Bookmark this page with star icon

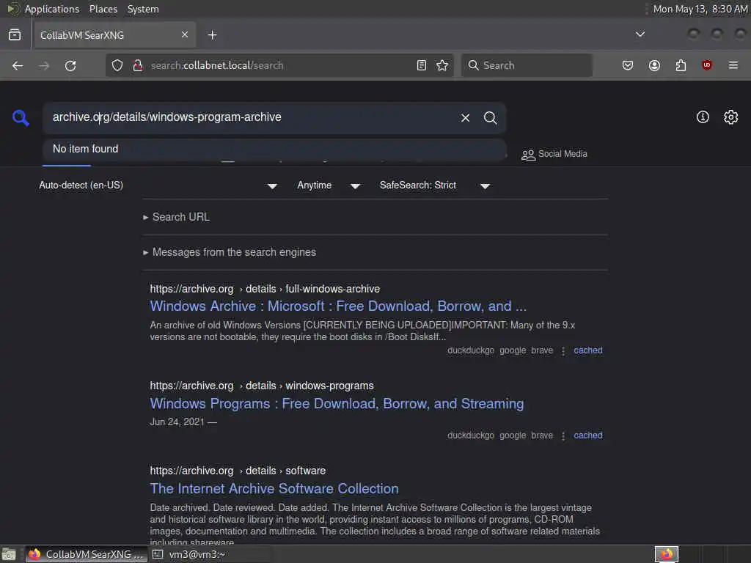point(442,65)
